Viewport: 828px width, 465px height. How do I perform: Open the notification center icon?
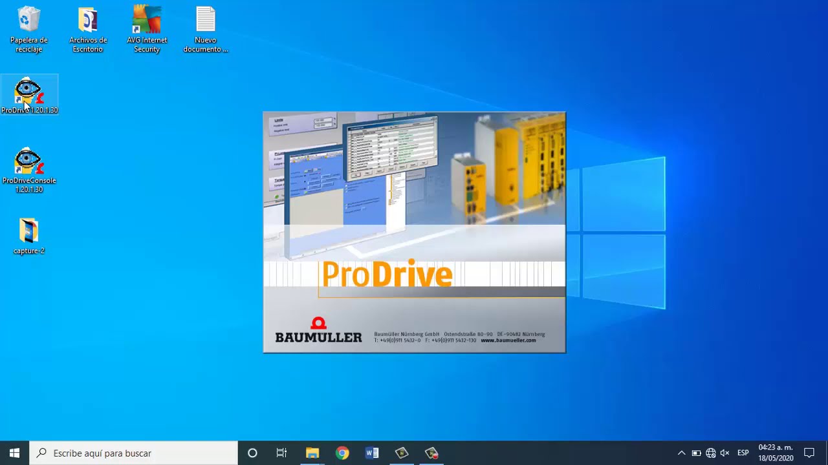(809, 453)
